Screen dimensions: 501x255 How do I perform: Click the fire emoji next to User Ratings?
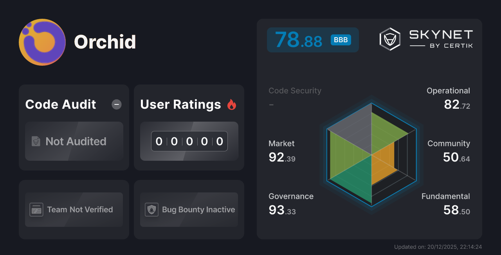tap(232, 104)
